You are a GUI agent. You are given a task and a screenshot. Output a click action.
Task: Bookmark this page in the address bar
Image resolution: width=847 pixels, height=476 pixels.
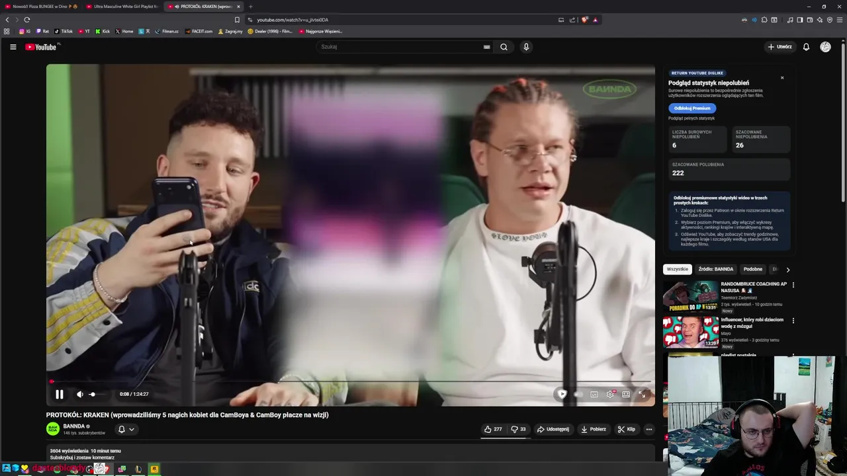(x=237, y=20)
